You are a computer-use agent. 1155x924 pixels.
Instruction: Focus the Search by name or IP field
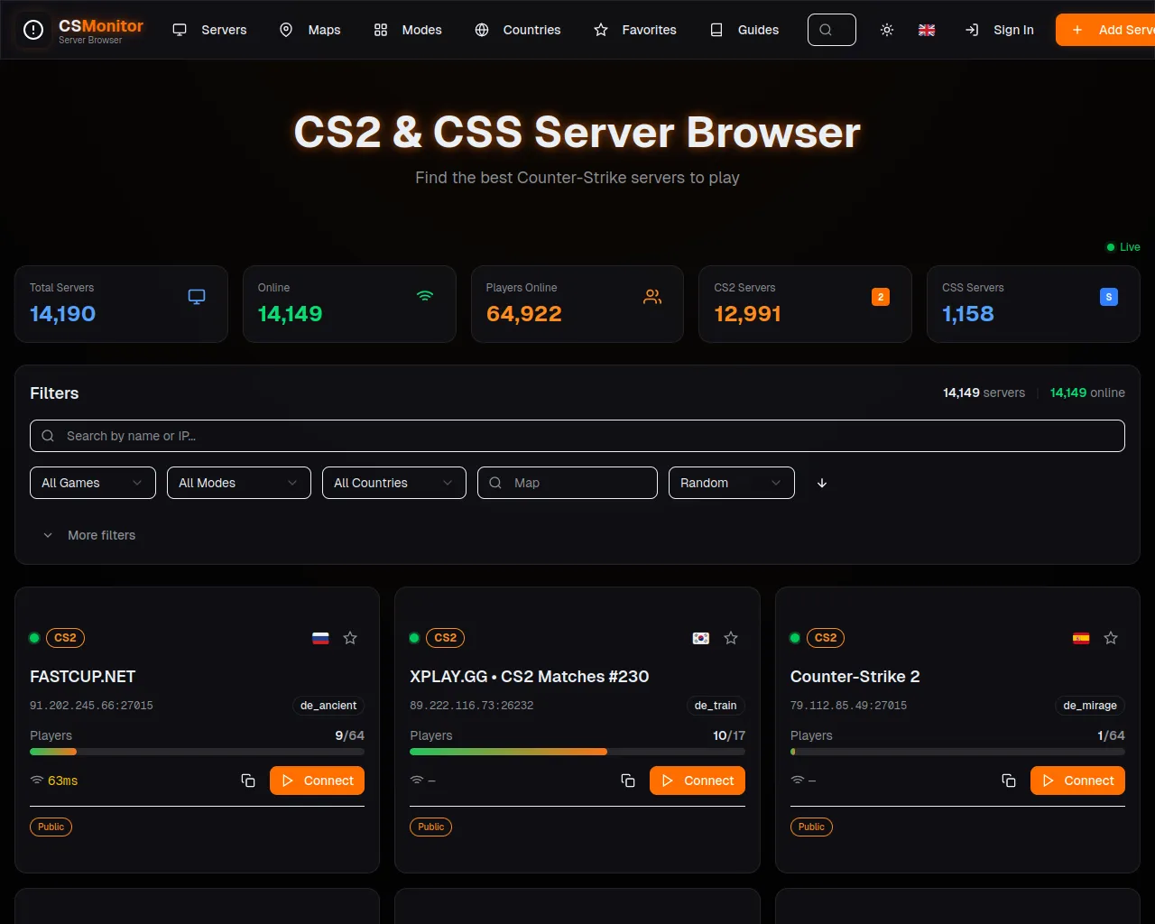(577, 436)
